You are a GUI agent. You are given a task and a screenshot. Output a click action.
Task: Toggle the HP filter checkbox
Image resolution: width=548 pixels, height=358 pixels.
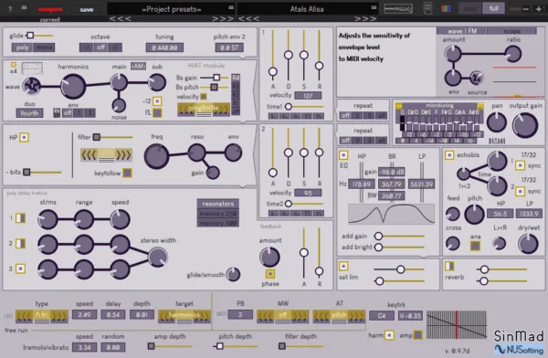(x=24, y=137)
